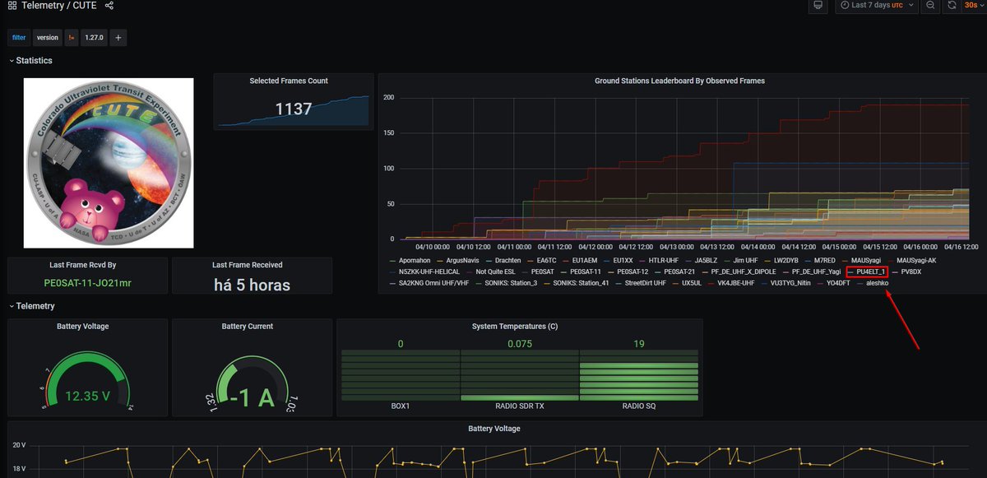Collapse the Statistics row
The height and width of the screenshot is (478, 987).
click(30, 60)
